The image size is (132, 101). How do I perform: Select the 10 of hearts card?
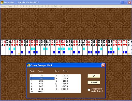[x=52, y=47]
